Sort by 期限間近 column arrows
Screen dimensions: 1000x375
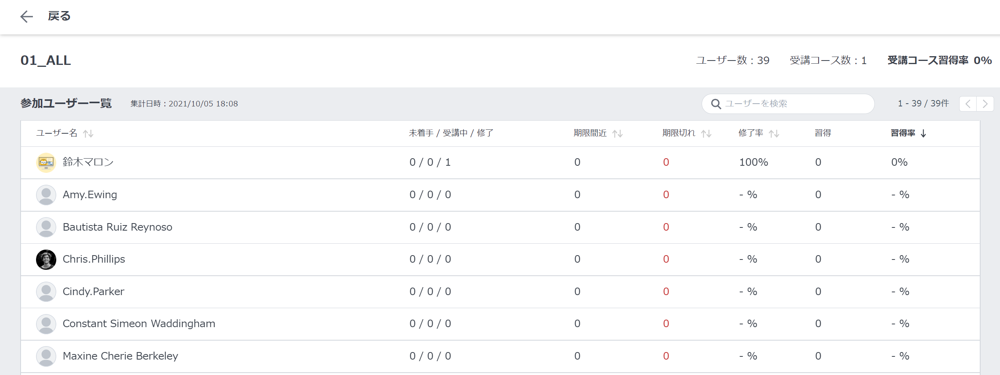pyautogui.click(x=617, y=134)
